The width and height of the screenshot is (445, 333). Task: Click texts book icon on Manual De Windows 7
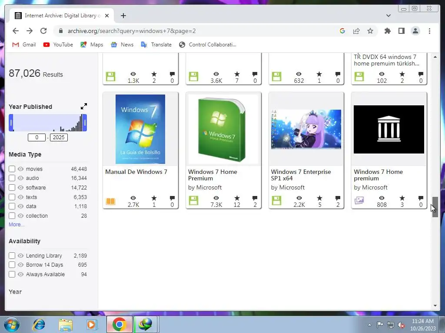point(111,201)
